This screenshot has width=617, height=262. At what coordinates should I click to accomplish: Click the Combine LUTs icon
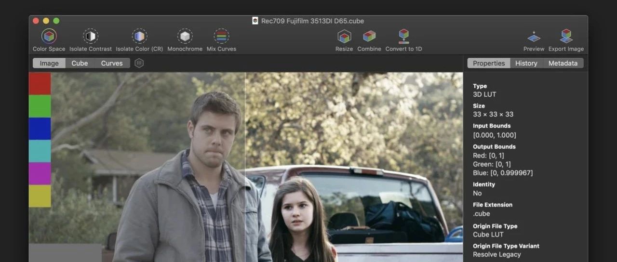[369, 37]
